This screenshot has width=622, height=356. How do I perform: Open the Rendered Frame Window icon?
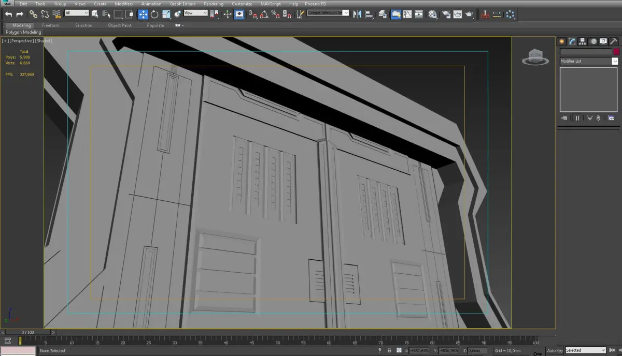click(x=458, y=14)
